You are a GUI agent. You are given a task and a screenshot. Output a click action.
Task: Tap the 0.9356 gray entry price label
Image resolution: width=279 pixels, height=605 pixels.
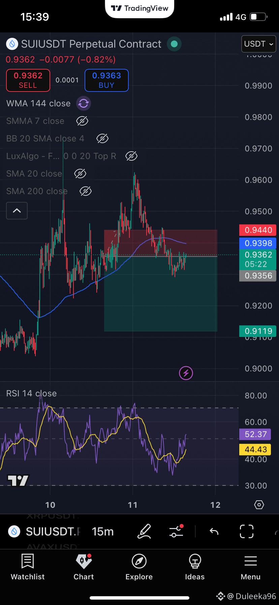pyautogui.click(x=258, y=276)
